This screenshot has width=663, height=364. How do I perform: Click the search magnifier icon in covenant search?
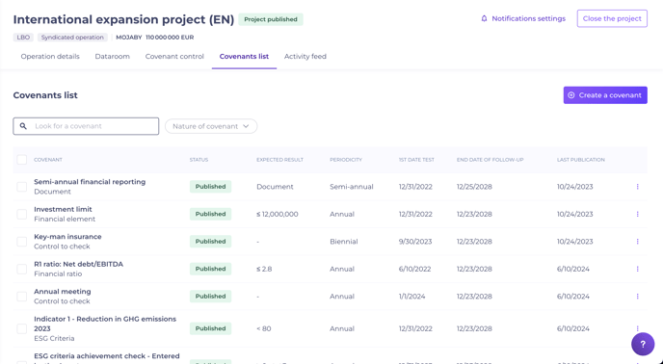click(x=23, y=126)
